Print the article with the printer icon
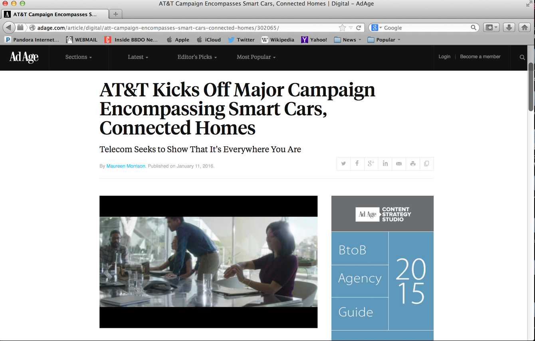 click(x=413, y=164)
